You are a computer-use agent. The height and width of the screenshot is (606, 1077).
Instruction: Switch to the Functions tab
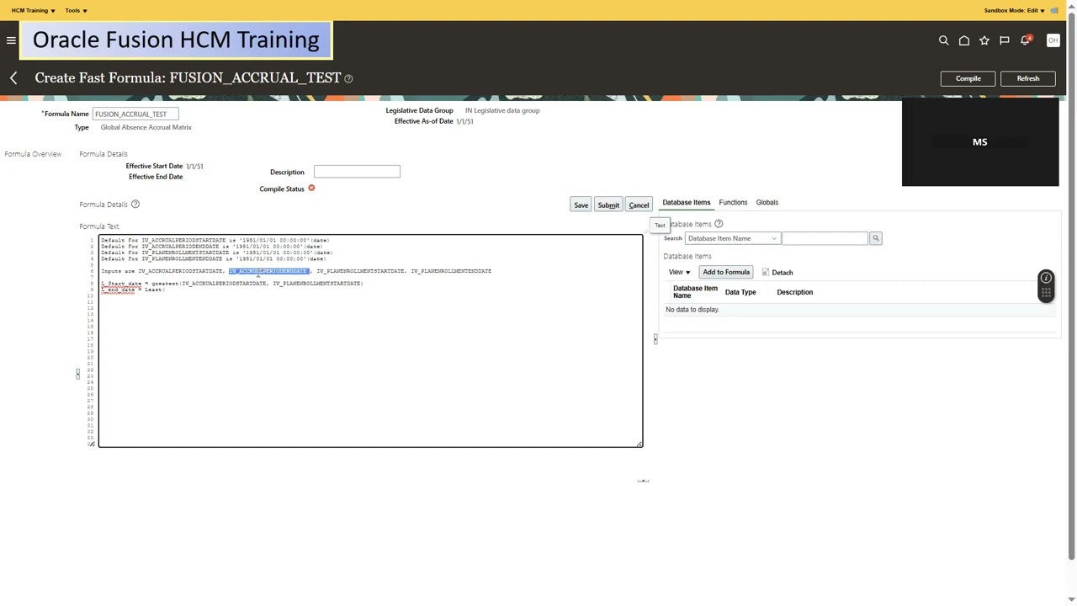(x=733, y=202)
